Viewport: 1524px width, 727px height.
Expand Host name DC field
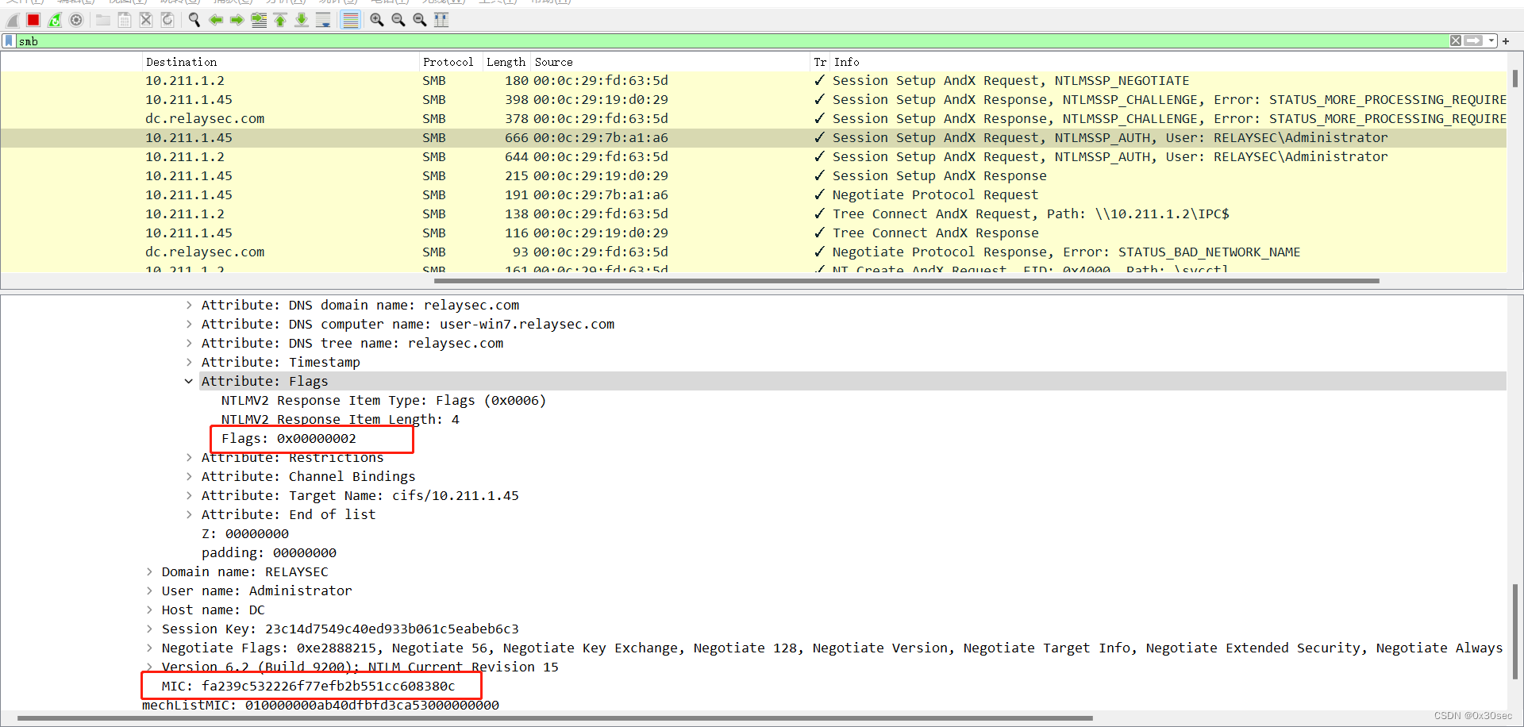pyautogui.click(x=149, y=610)
